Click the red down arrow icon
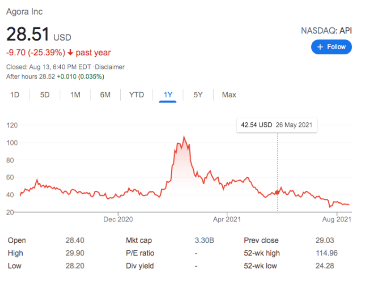 pos(70,52)
